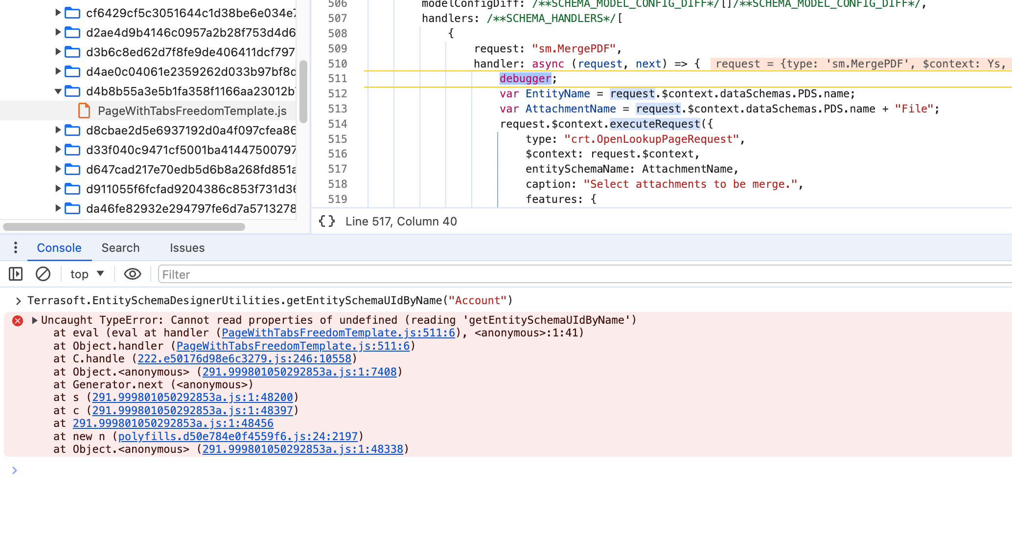Open PageWithTabsFreedomTemplate.js in file tree

[192, 111]
